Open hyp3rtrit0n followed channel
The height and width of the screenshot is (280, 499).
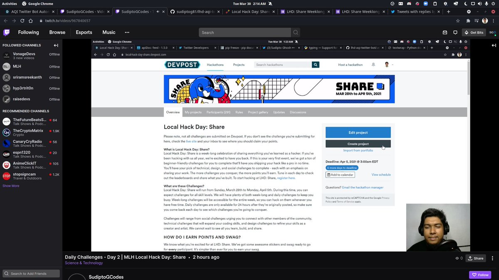tap(31, 88)
